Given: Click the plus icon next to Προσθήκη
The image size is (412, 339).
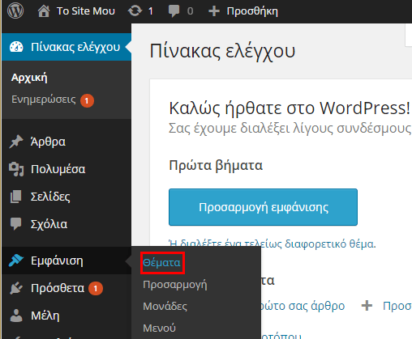Looking at the screenshot, I should tap(214, 11).
